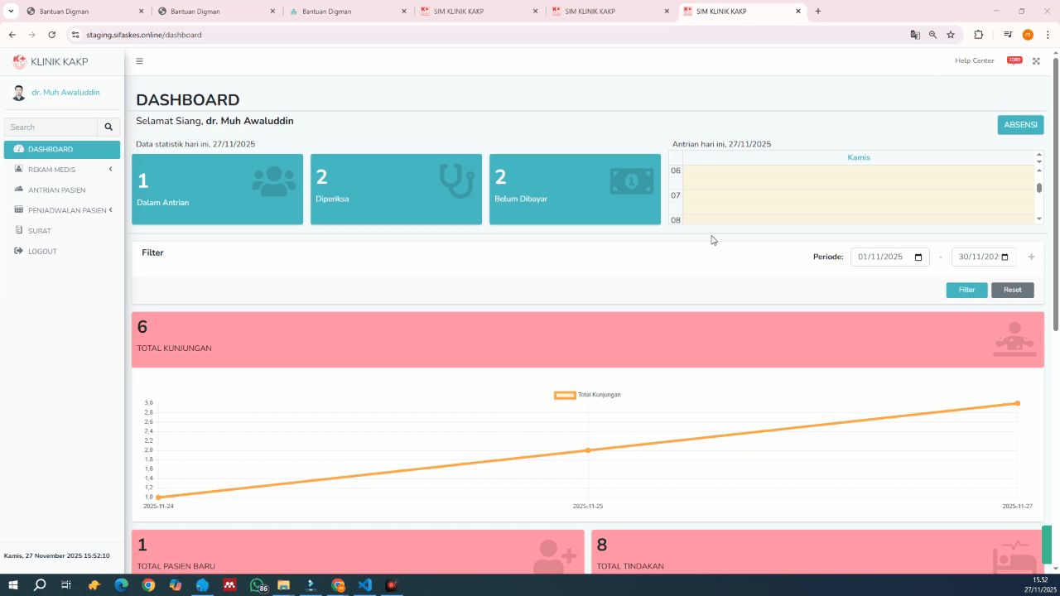The width and height of the screenshot is (1060, 596).
Task: Click the stethoscope icon on Diperiksa card
Action: click(456, 181)
